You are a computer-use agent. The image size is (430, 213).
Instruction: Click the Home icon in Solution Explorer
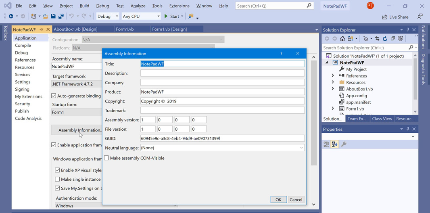pyautogui.click(x=342, y=39)
